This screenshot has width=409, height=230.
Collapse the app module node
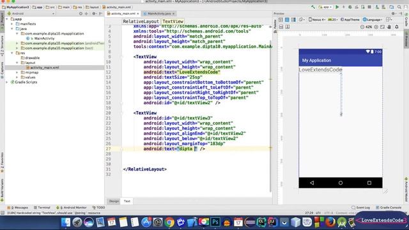click(x=7, y=19)
